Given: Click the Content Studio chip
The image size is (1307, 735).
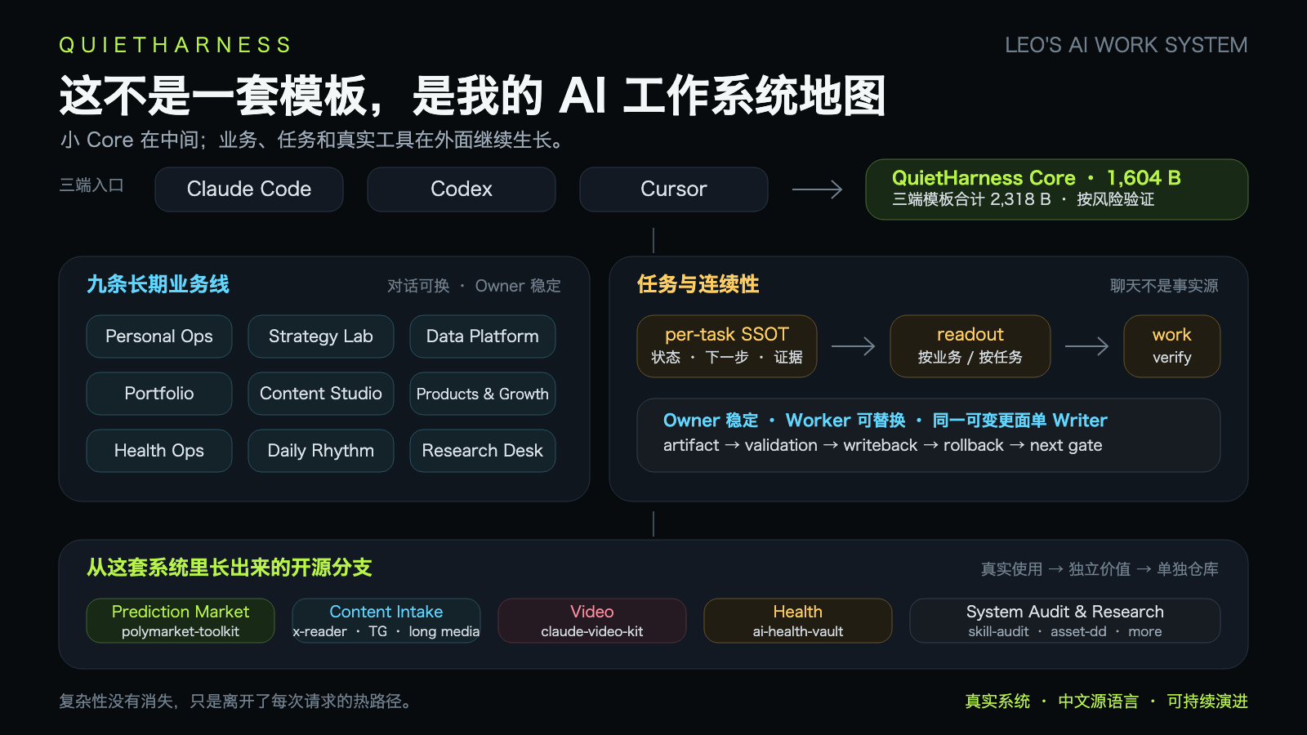Looking at the screenshot, I should (321, 394).
